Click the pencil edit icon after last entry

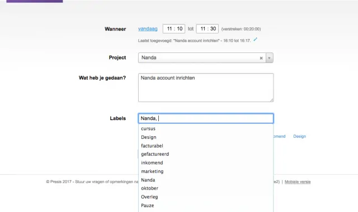255,40
